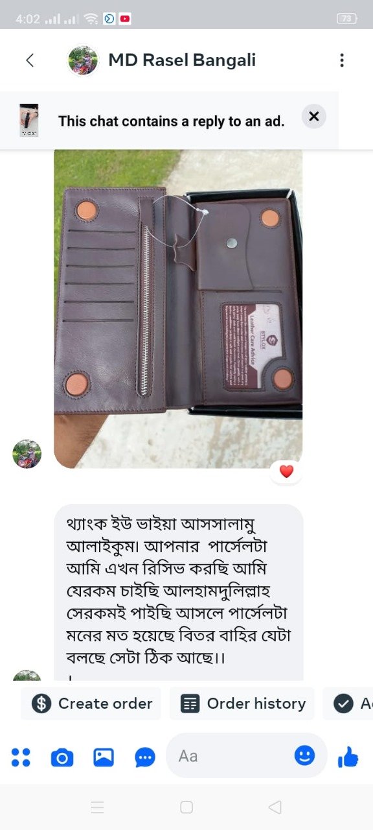View the wallet photo message
The width and height of the screenshot is (373, 830).
pyautogui.click(x=178, y=309)
